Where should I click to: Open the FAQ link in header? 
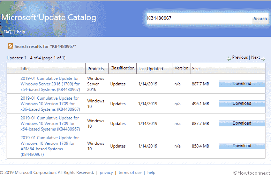[7, 32]
